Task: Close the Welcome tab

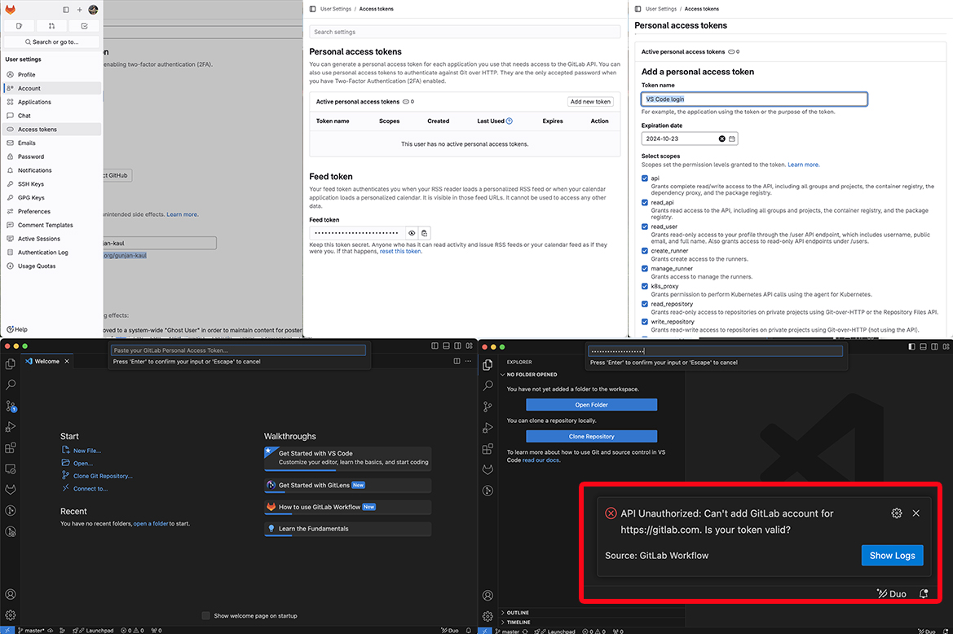Action: point(67,361)
